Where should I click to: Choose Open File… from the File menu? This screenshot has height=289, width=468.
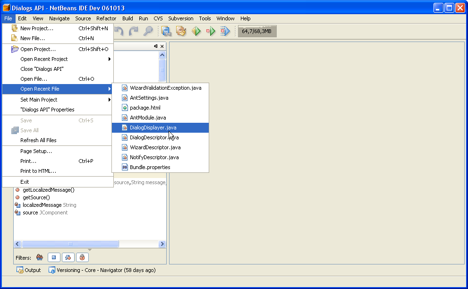(x=58, y=79)
